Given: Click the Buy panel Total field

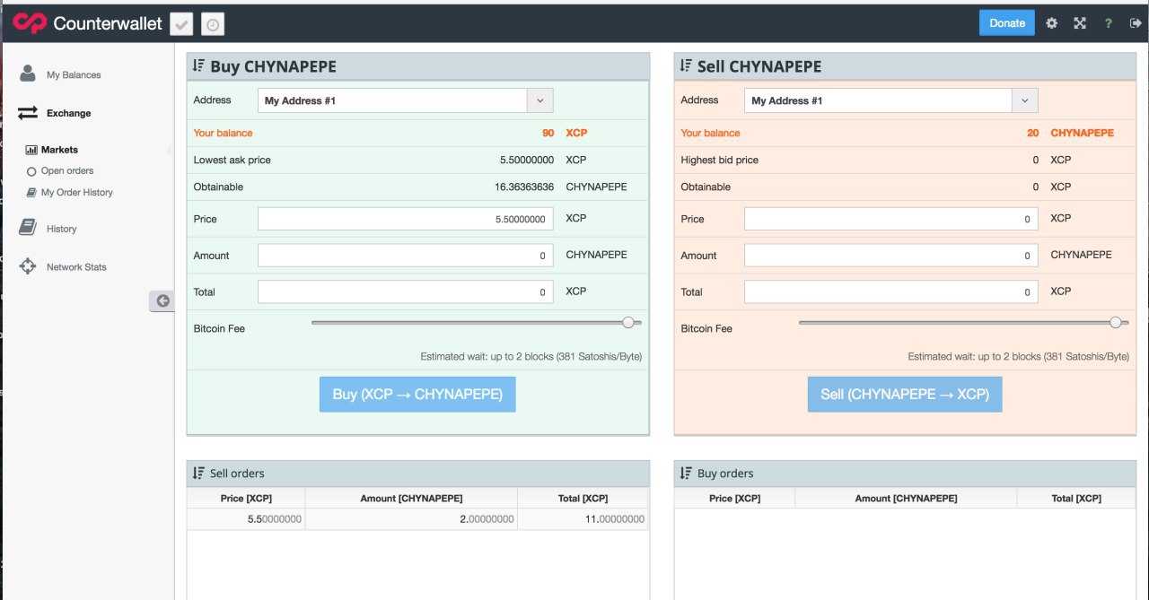Looking at the screenshot, I should [406, 291].
